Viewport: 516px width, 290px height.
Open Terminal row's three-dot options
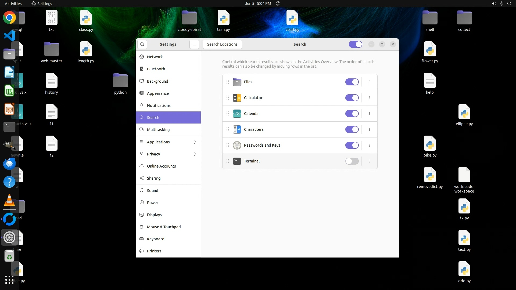point(369,161)
